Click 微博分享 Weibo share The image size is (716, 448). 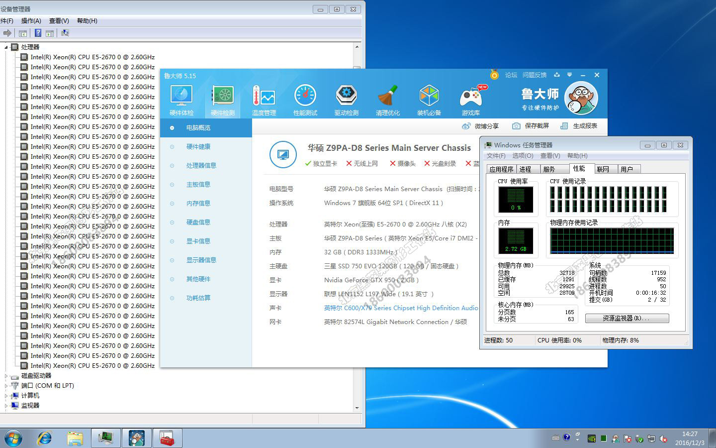point(480,126)
